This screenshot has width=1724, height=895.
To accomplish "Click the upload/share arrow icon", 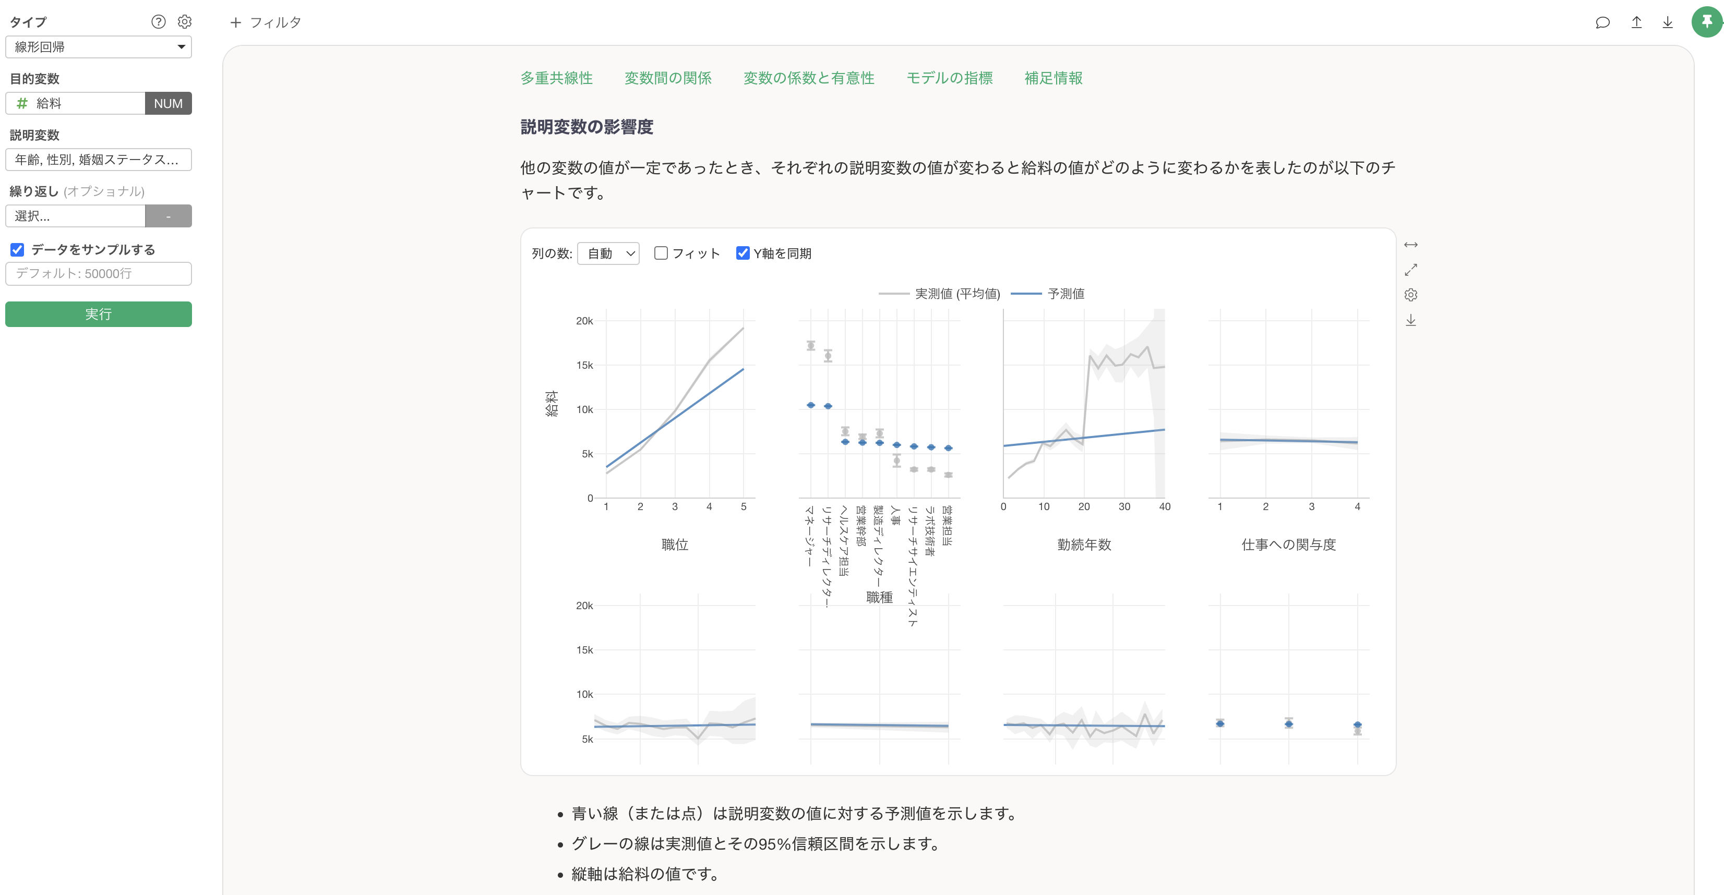I will tap(1636, 23).
